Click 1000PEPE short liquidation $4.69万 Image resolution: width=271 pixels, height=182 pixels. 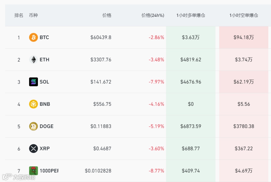244,171
